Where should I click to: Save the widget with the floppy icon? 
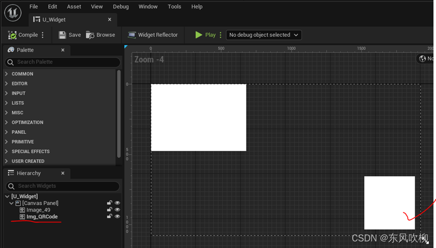tap(63, 35)
